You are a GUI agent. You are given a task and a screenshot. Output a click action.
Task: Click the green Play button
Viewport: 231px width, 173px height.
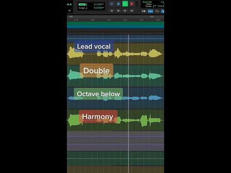[125, 4]
